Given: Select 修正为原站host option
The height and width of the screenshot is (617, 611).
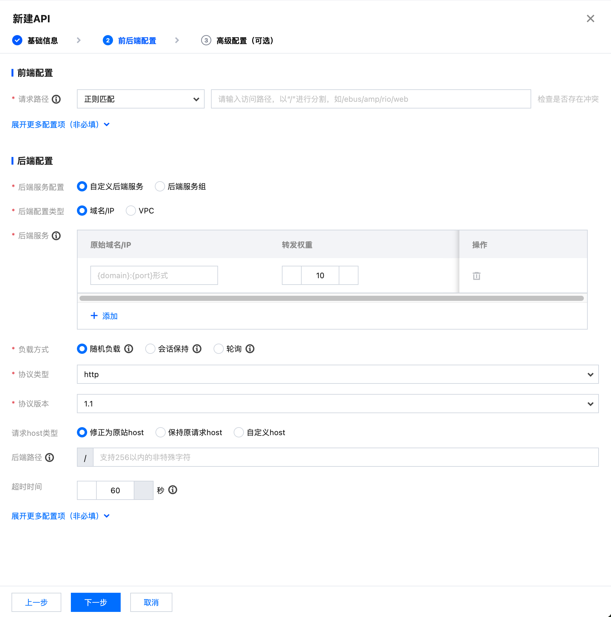Looking at the screenshot, I should click(x=82, y=432).
